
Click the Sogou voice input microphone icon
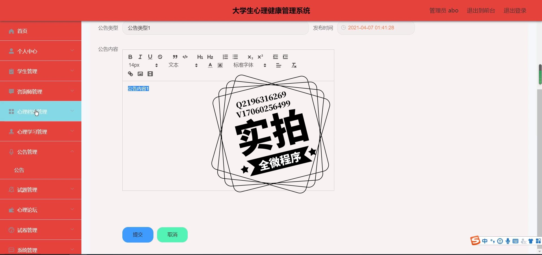tap(508, 241)
